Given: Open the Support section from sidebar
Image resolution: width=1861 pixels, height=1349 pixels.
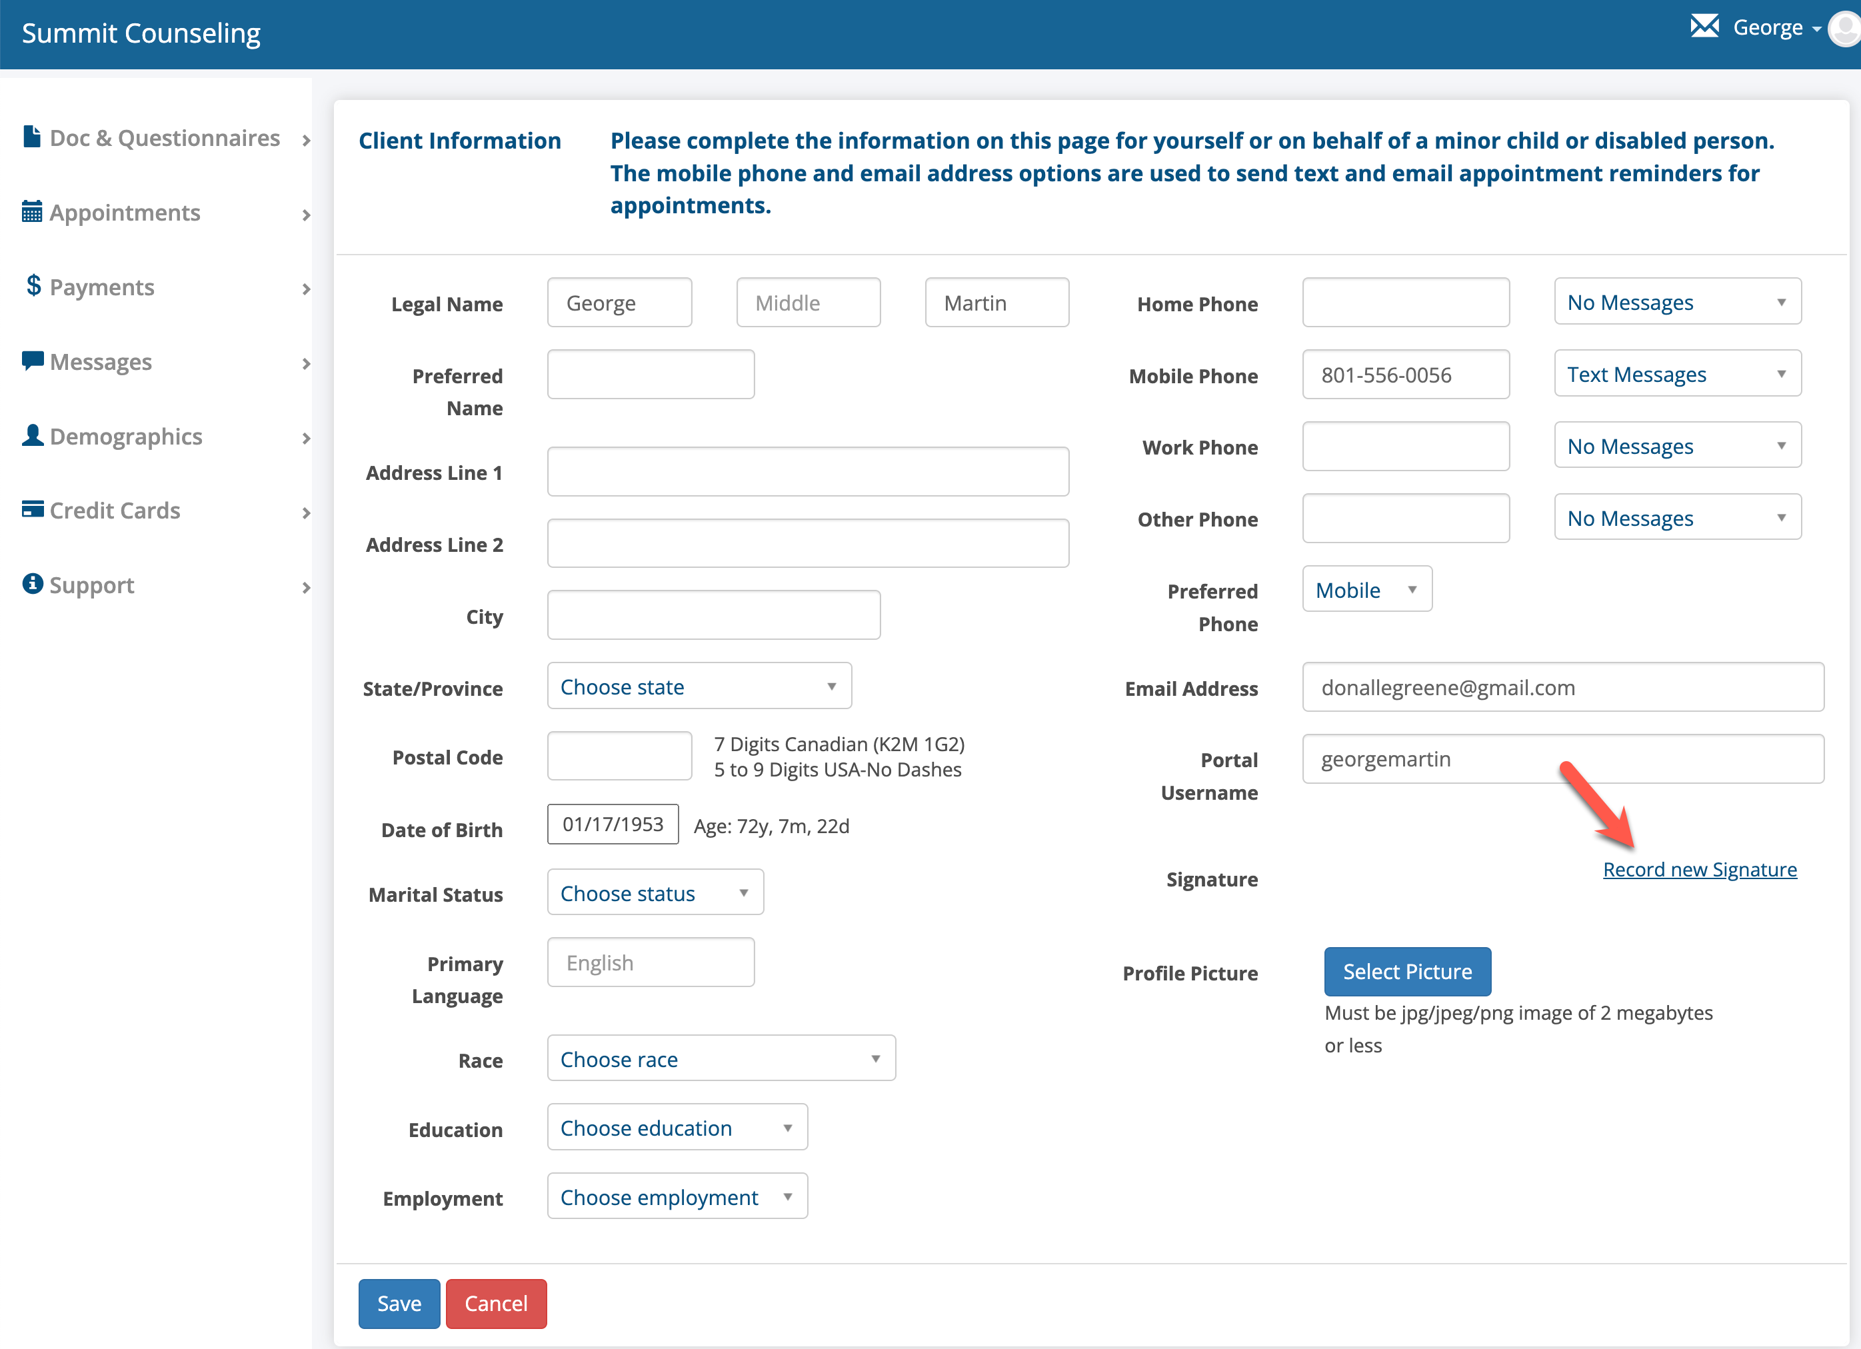Looking at the screenshot, I should [x=91, y=585].
